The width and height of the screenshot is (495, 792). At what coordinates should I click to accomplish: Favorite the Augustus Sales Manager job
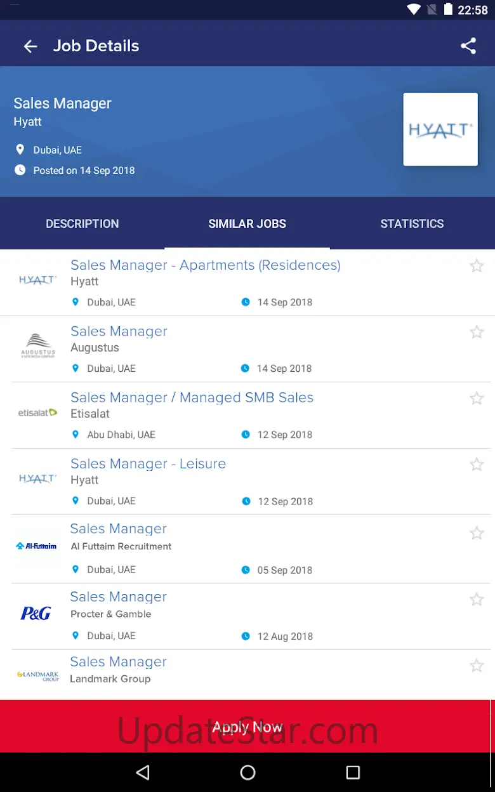coord(477,332)
